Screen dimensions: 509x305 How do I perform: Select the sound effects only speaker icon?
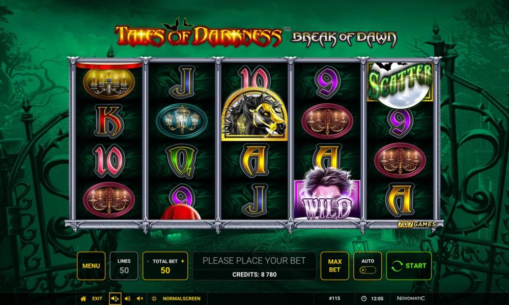(x=128, y=298)
